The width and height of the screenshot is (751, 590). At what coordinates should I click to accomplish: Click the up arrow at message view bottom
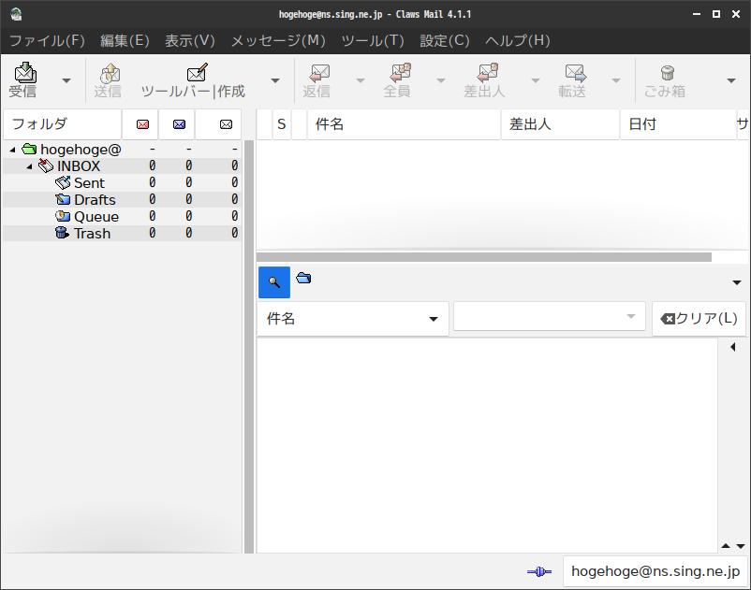click(x=726, y=545)
